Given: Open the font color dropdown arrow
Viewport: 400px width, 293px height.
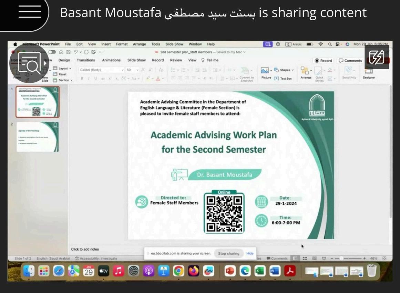Looking at the screenshot, I should click(x=163, y=79).
